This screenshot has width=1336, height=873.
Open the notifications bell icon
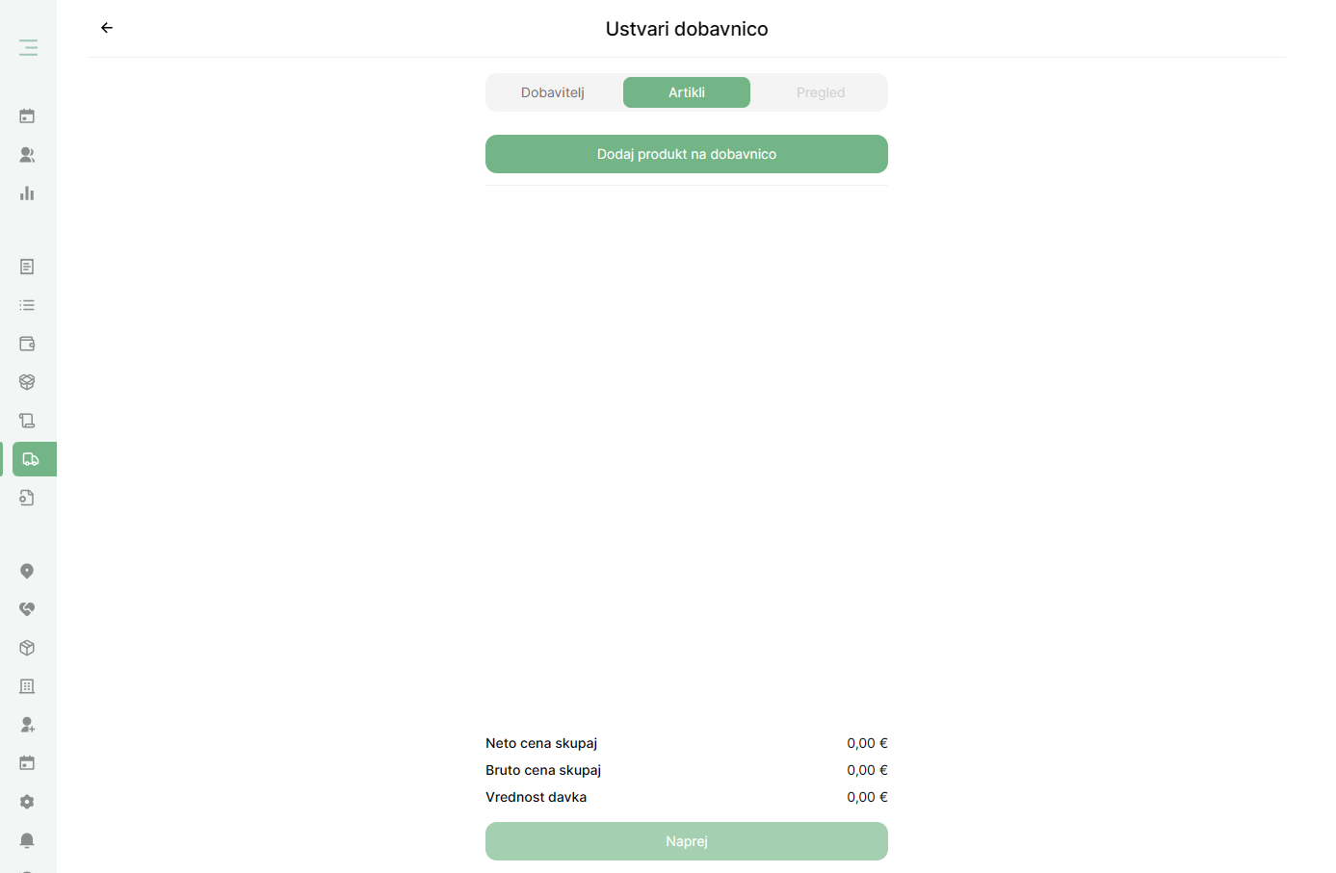click(x=27, y=840)
